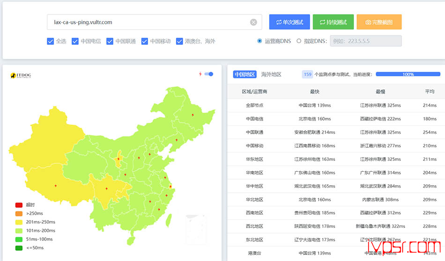
Task: Click the 159 monitoring points badge
Action: (307, 74)
